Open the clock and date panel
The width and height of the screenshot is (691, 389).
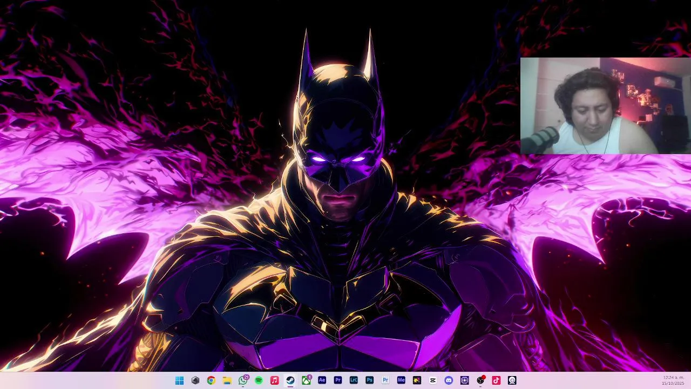click(x=673, y=380)
